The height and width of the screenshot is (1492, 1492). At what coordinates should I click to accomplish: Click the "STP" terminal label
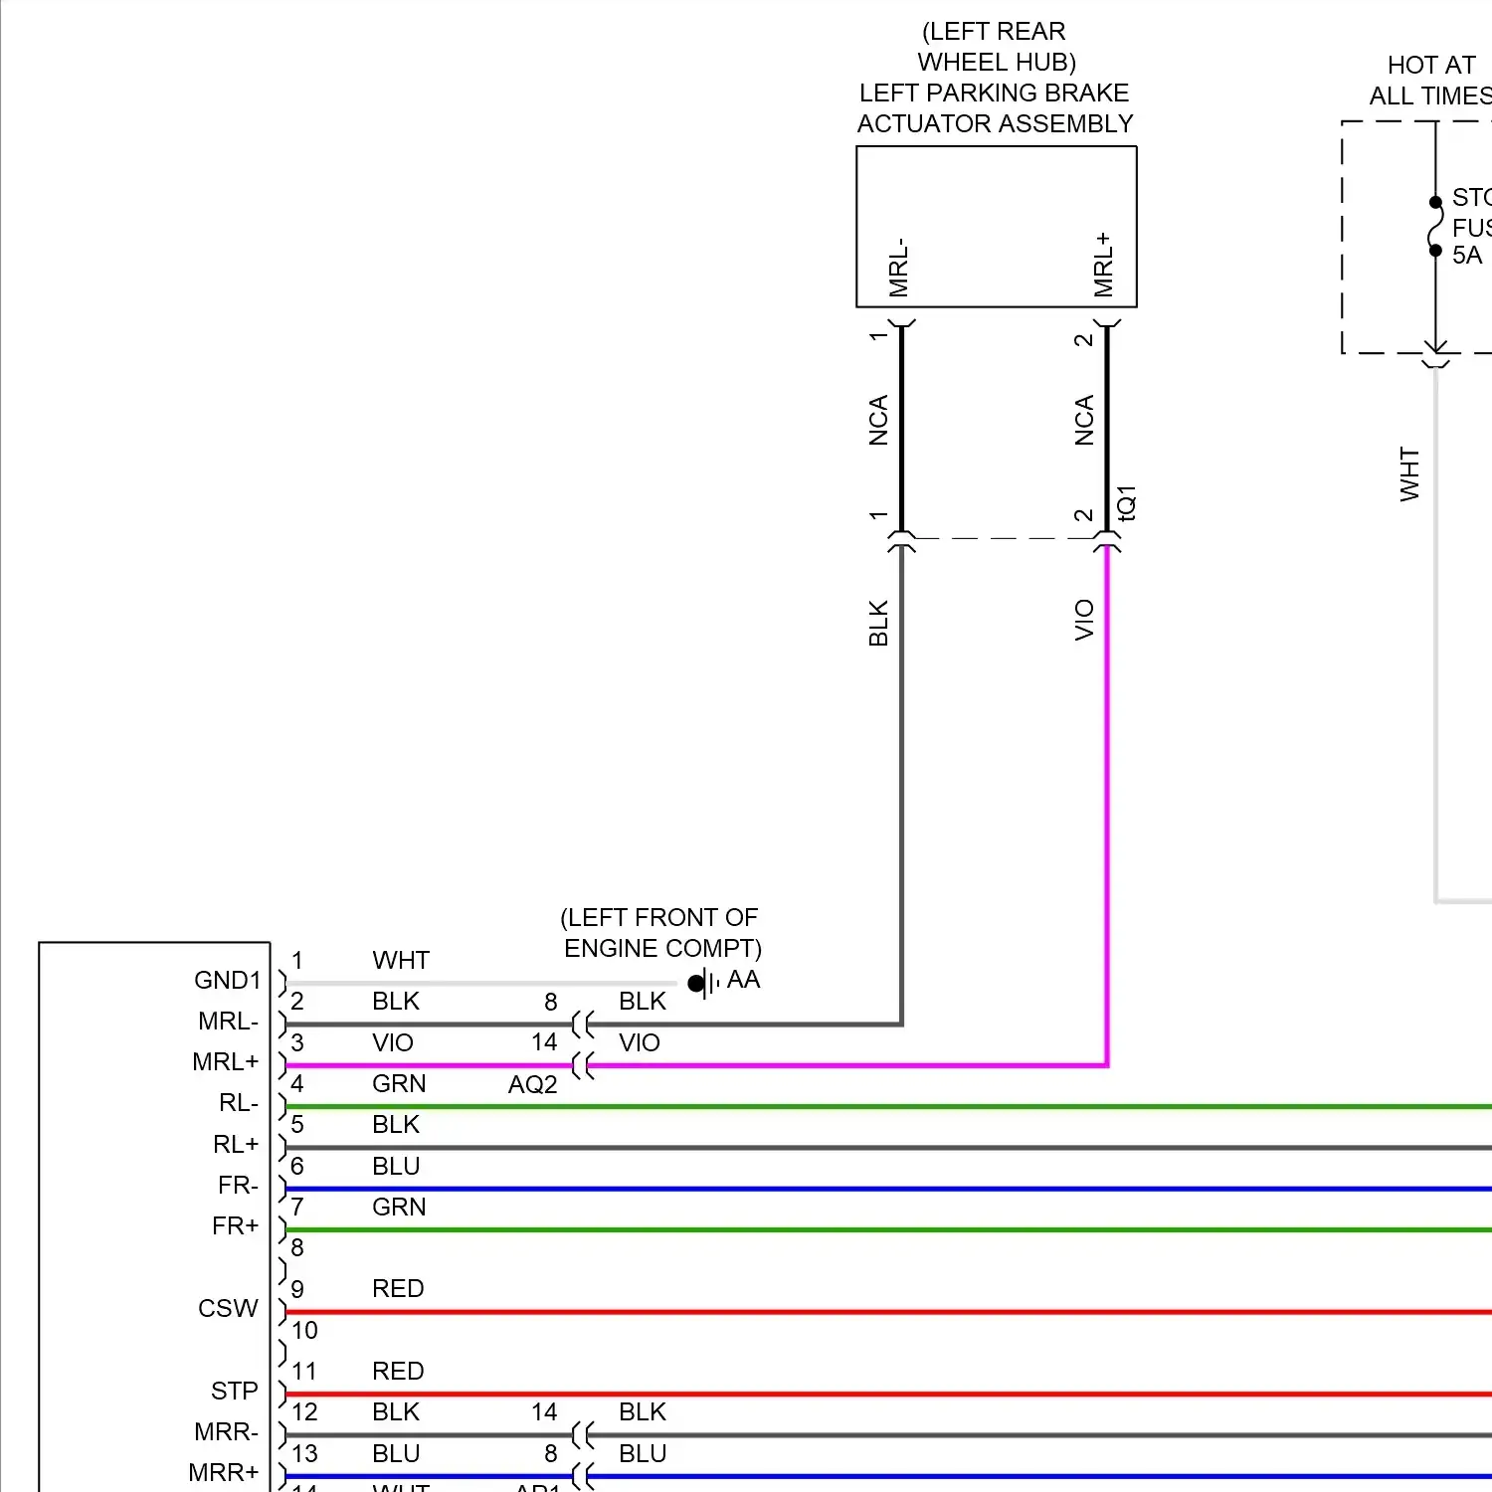coord(234,1391)
